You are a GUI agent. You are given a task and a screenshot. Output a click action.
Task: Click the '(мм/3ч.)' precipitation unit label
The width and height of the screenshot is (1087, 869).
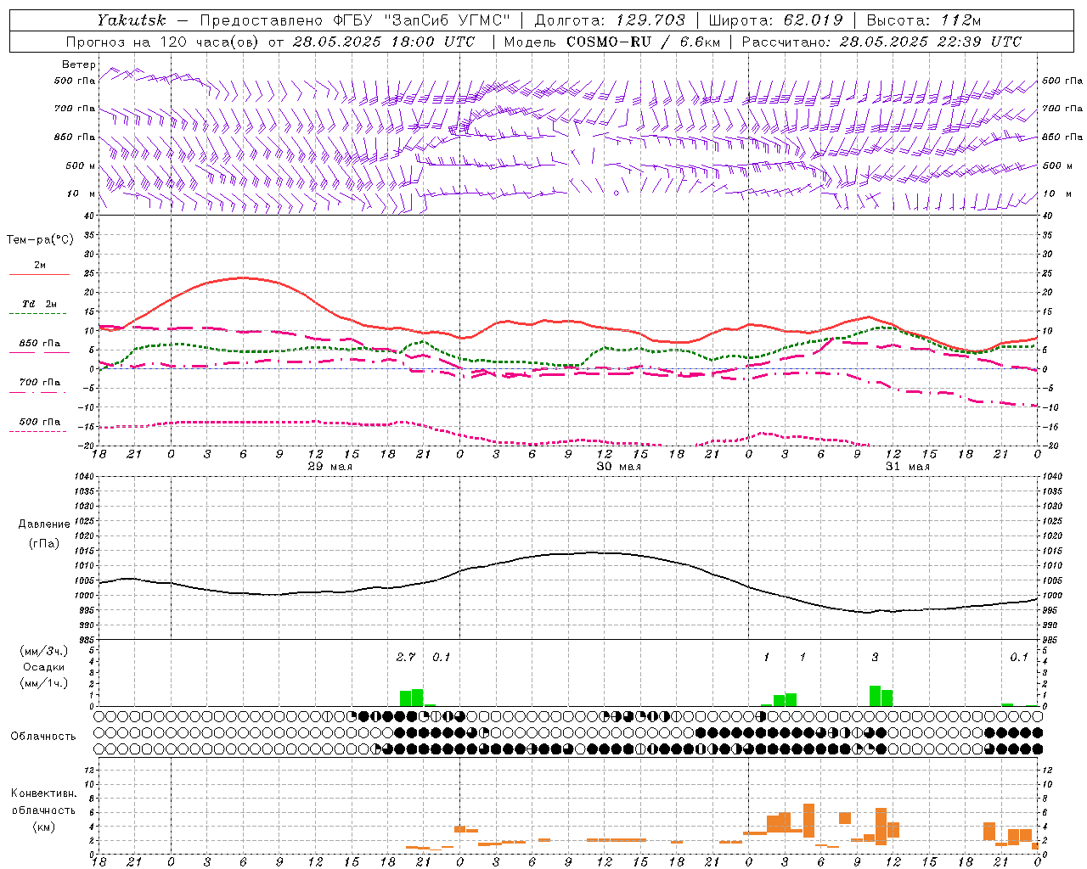coord(44,651)
